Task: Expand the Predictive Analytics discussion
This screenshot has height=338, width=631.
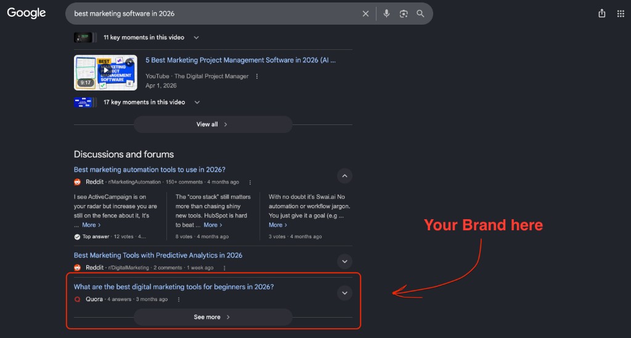Action: click(344, 261)
